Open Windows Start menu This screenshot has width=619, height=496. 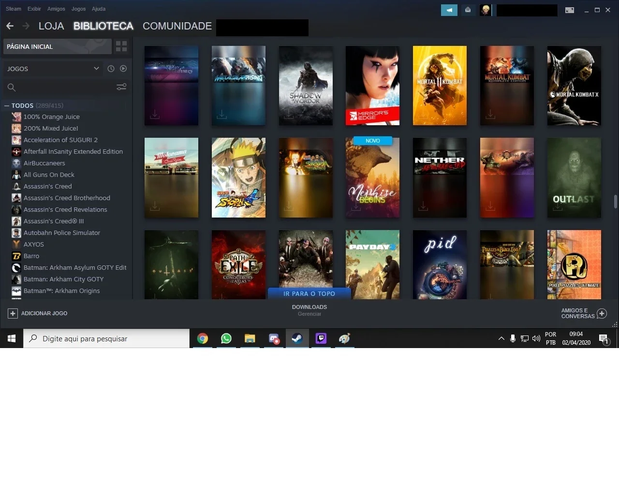[x=12, y=338]
